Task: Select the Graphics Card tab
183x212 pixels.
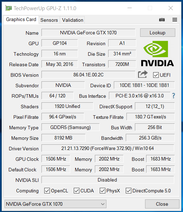Action: 21,20
